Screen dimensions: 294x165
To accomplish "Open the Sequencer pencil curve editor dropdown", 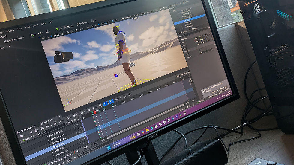I will click(94, 109).
